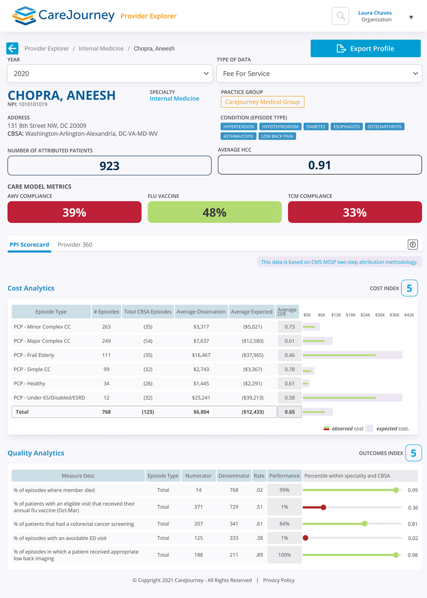Open the Laura Chaves user menu arrow
427x598 pixels.
click(411, 17)
